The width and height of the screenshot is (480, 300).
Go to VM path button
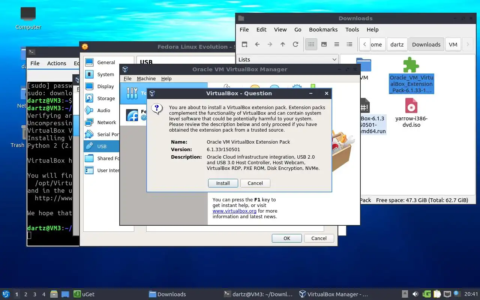(453, 44)
